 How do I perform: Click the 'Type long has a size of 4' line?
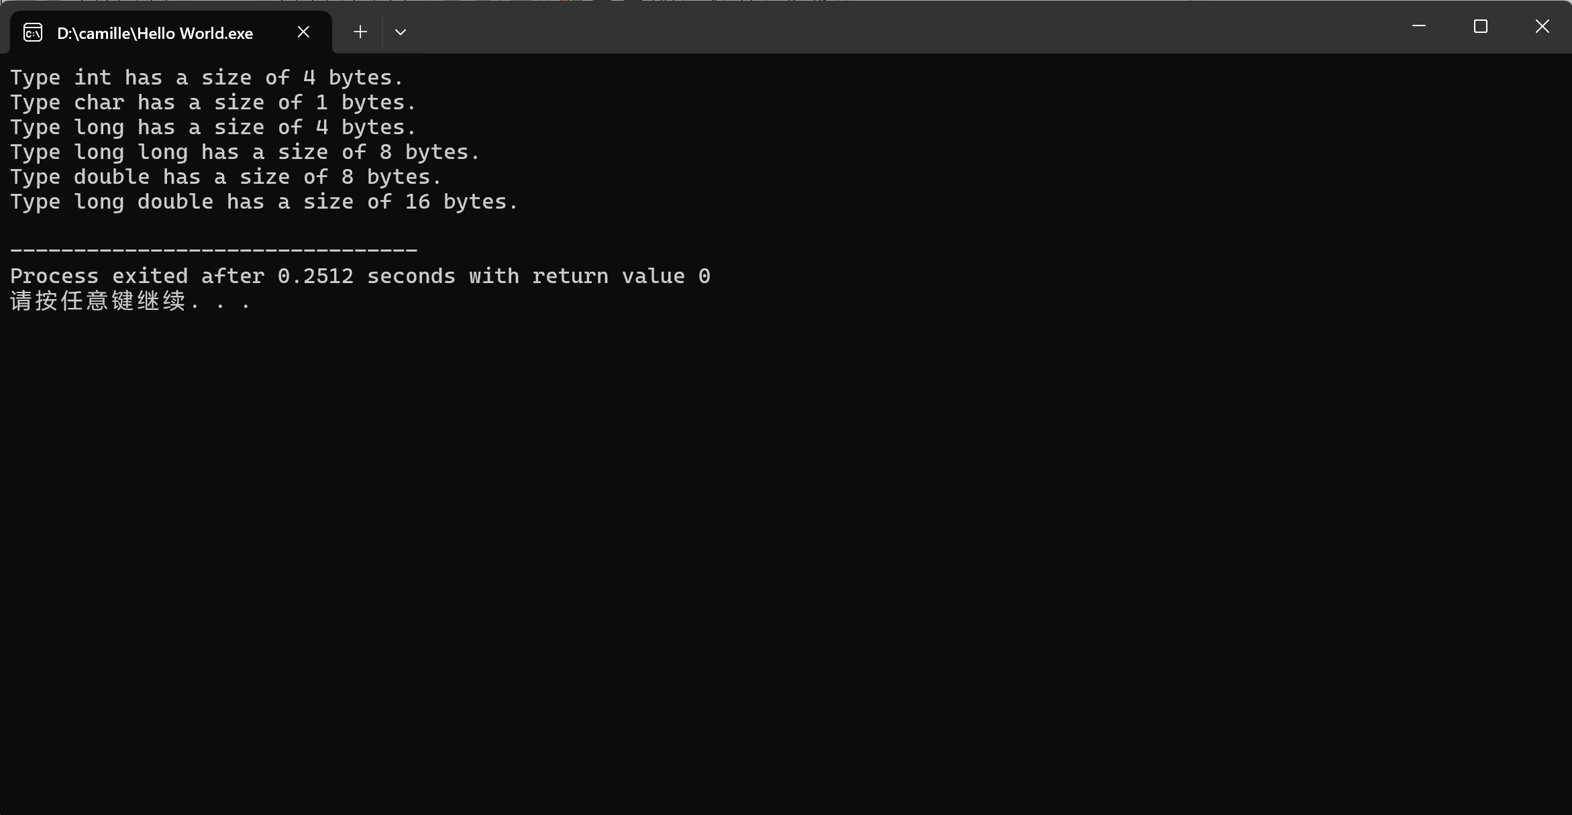tap(213, 127)
